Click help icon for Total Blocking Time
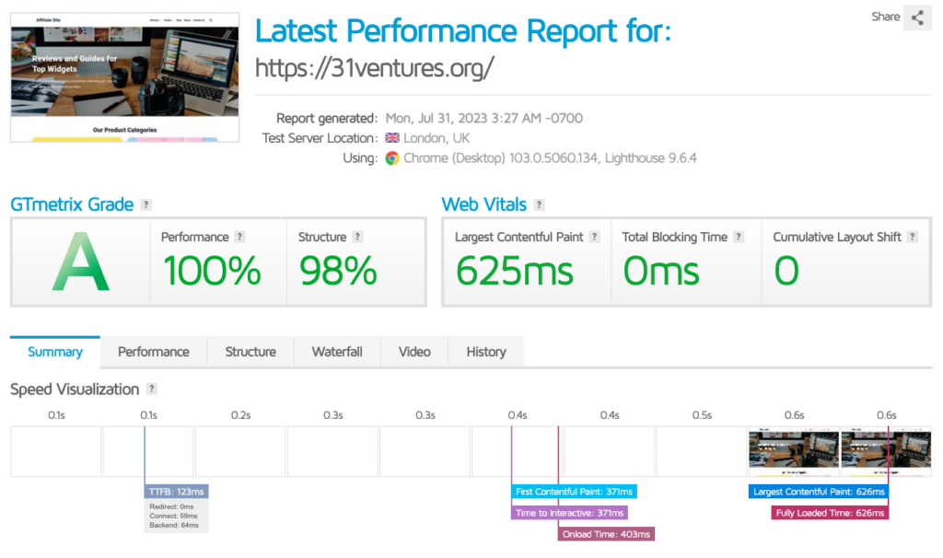Image resolution: width=943 pixels, height=558 pixels. click(x=739, y=238)
